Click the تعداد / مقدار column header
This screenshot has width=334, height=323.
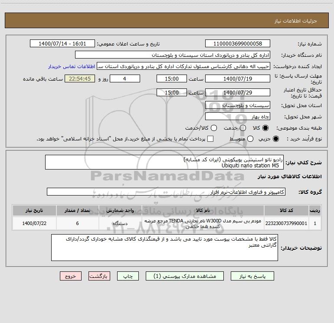click(x=77, y=210)
